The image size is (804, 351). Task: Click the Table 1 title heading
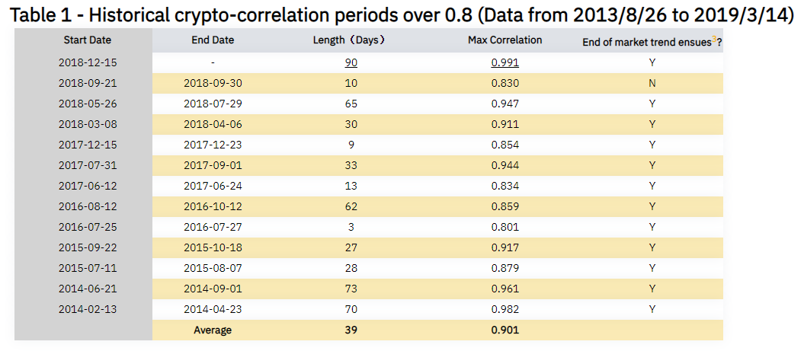(402, 15)
